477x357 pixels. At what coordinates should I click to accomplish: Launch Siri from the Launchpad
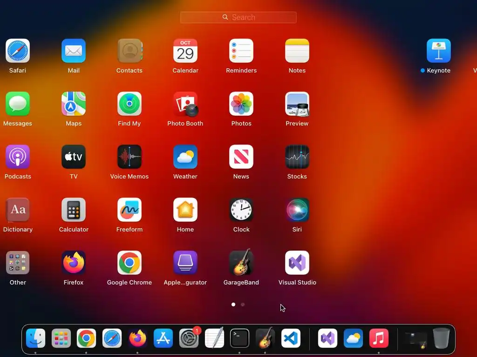click(297, 210)
